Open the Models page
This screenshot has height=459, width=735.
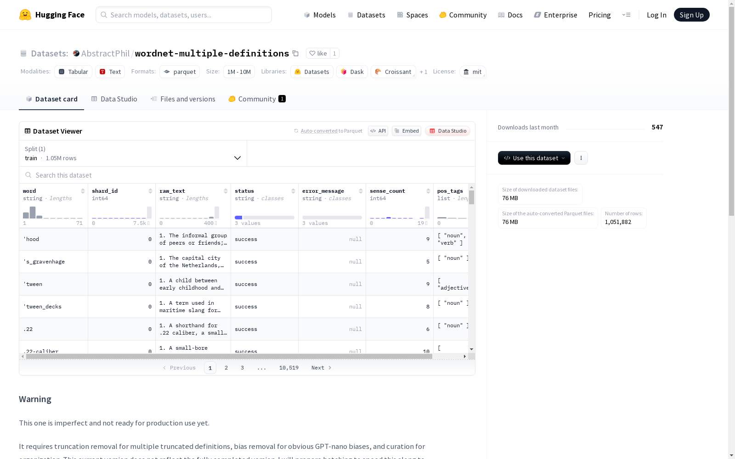[x=320, y=15]
